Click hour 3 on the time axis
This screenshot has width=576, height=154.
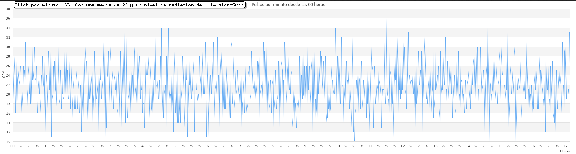(x=110, y=146)
